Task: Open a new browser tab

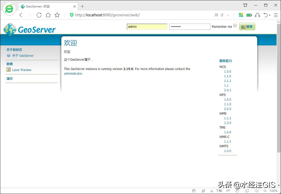Action: point(83,6)
